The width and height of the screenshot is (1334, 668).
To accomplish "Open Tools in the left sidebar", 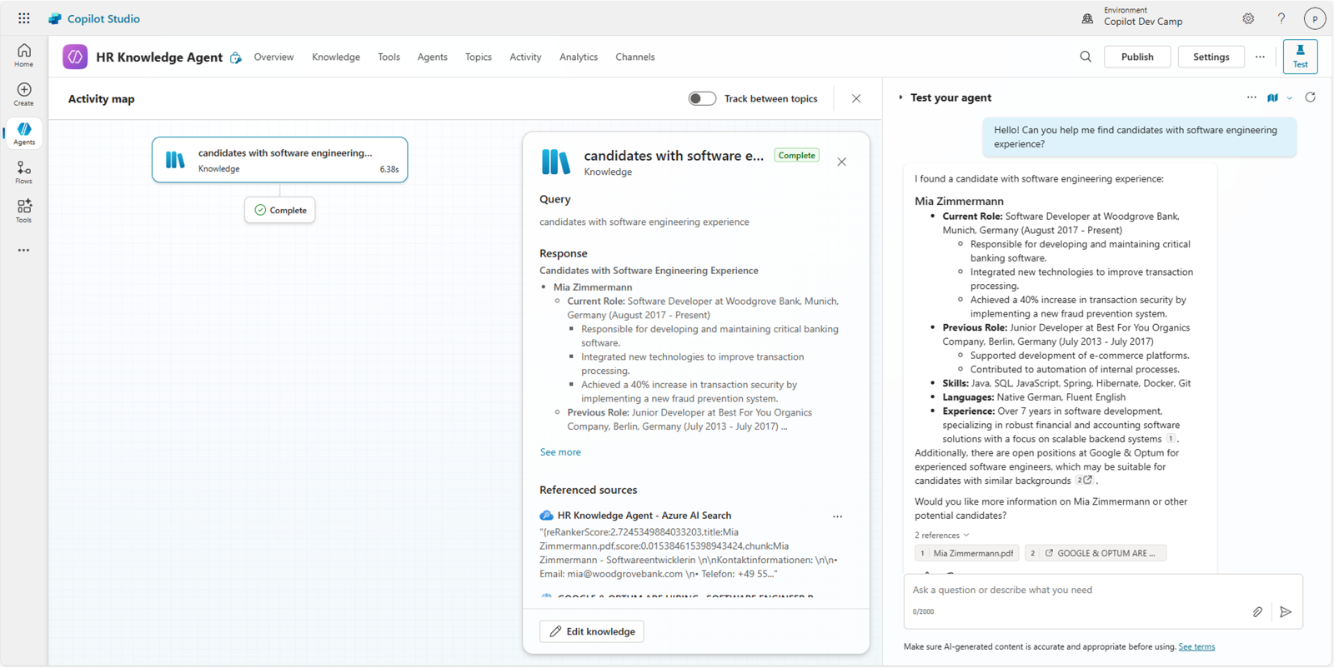I will tap(24, 210).
